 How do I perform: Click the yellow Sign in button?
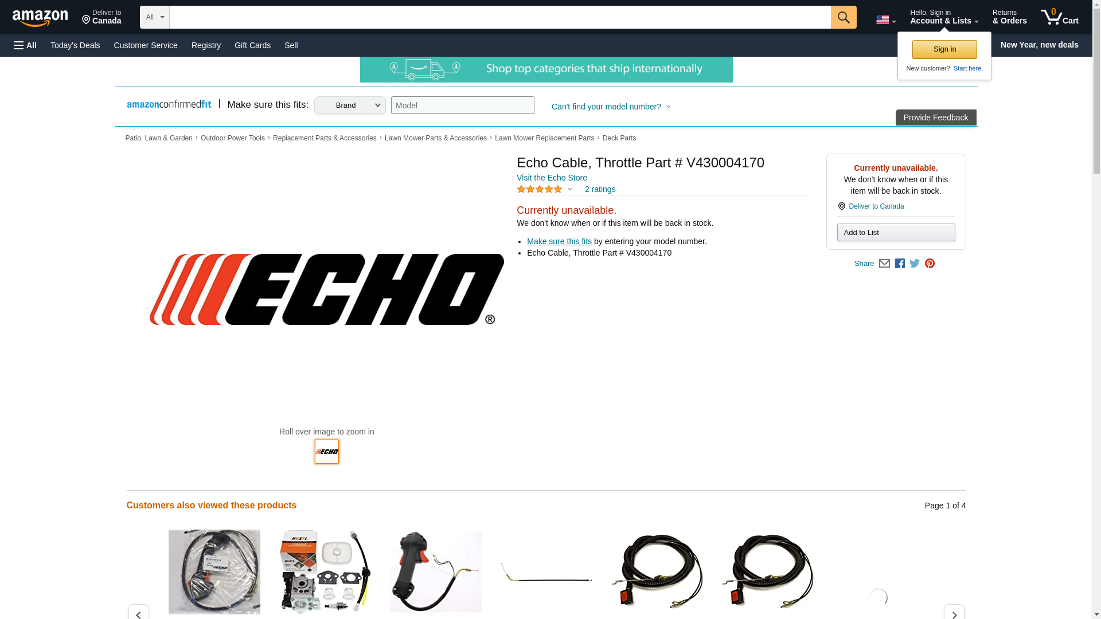click(944, 49)
